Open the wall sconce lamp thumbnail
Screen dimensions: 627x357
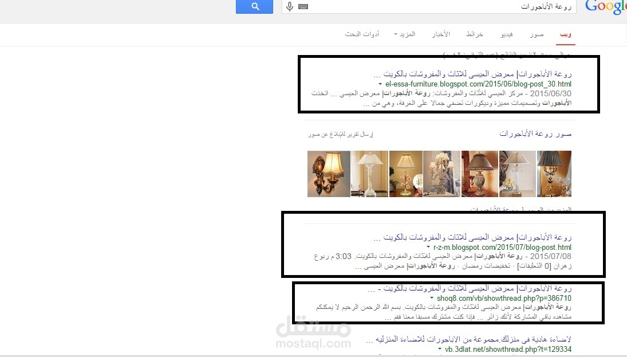click(x=329, y=174)
